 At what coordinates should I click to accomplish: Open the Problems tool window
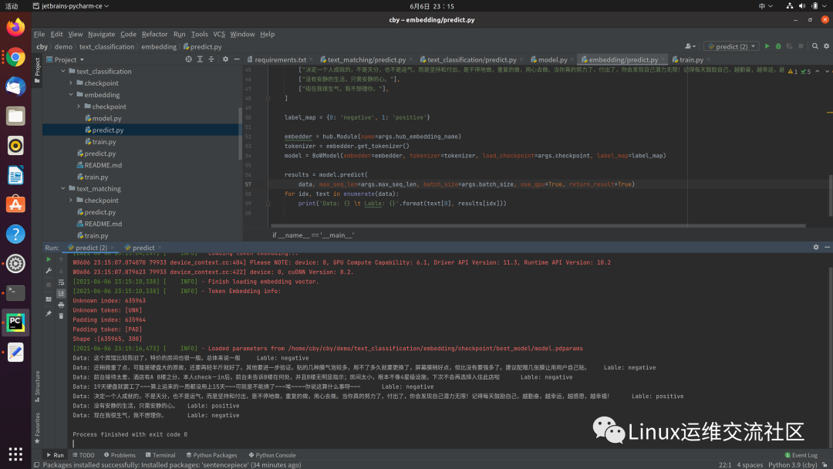120,455
